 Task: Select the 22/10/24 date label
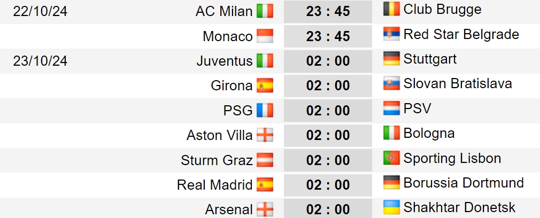tap(40, 11)
